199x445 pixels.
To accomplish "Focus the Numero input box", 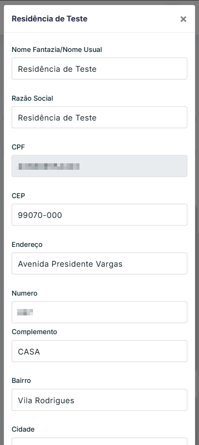I will [x=99, y=312].
